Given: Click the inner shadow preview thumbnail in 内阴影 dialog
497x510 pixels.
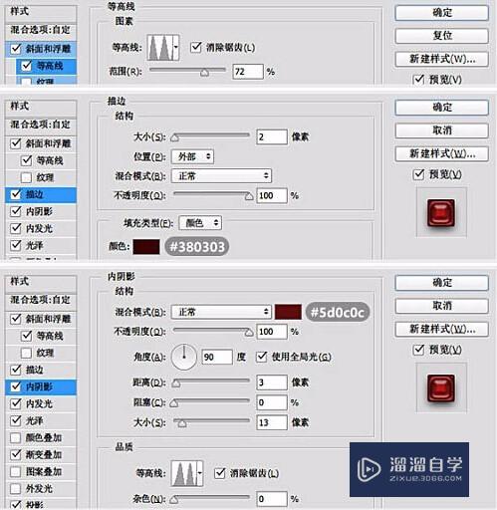Looking at the screenshot, I should click(441, 388).
